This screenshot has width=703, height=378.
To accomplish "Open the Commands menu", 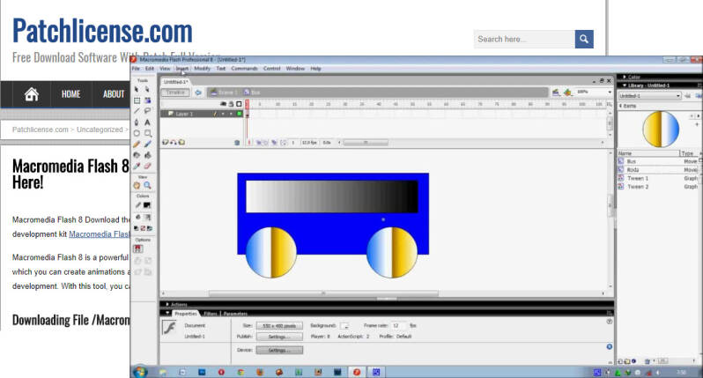I will click(x=244, y=69).
